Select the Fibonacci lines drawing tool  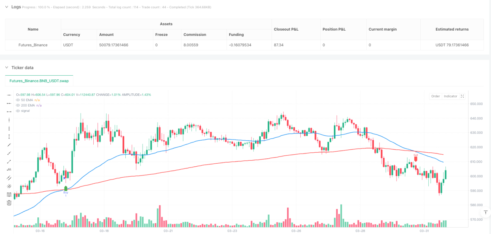[9, 195]
